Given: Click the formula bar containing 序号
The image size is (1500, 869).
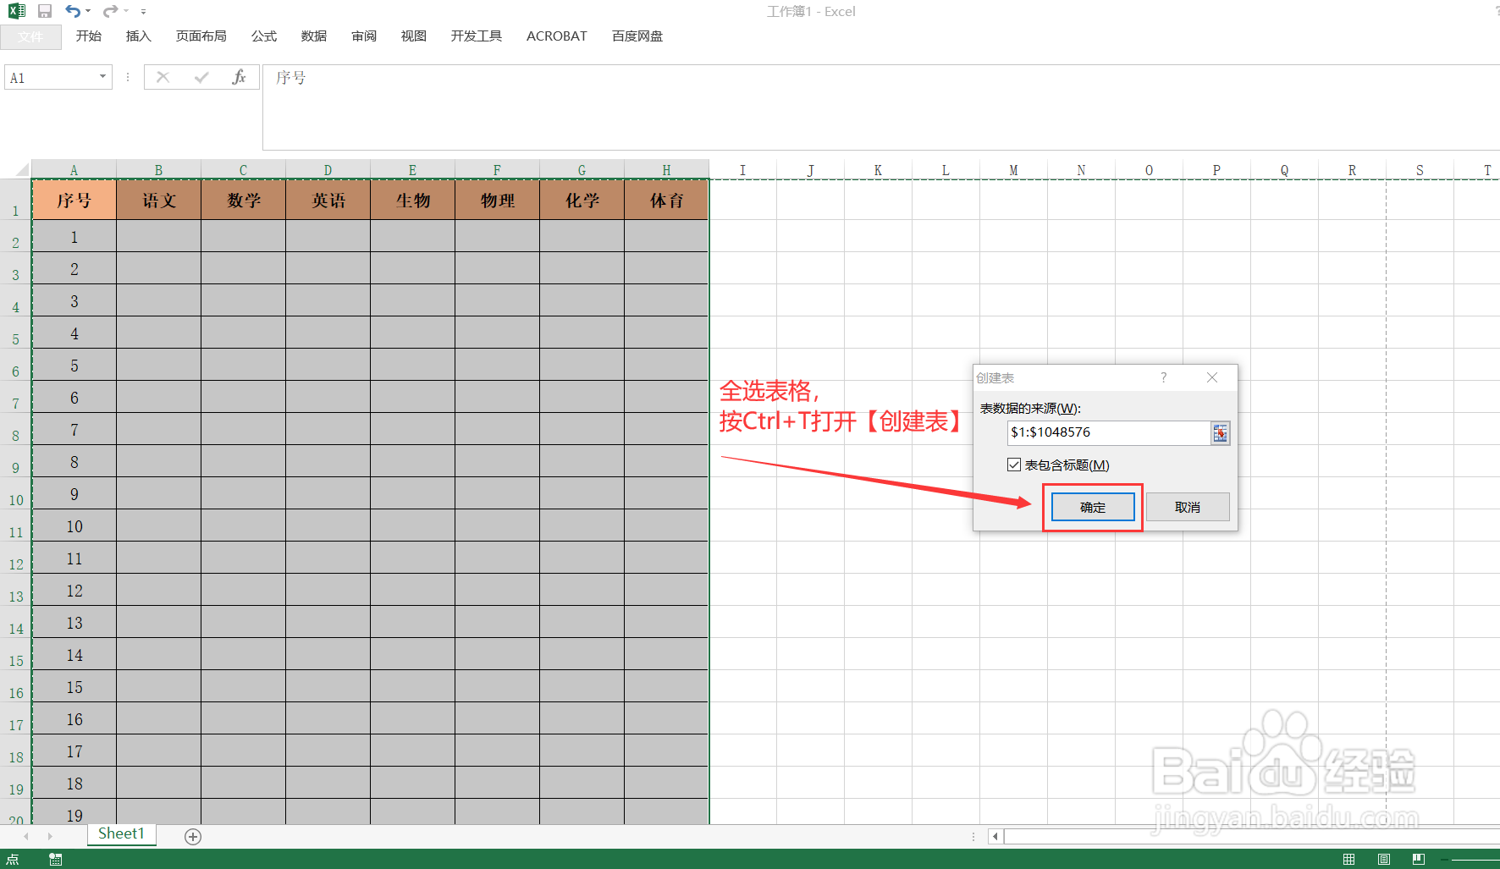Looking at the screenshot, I should (880, 107).
